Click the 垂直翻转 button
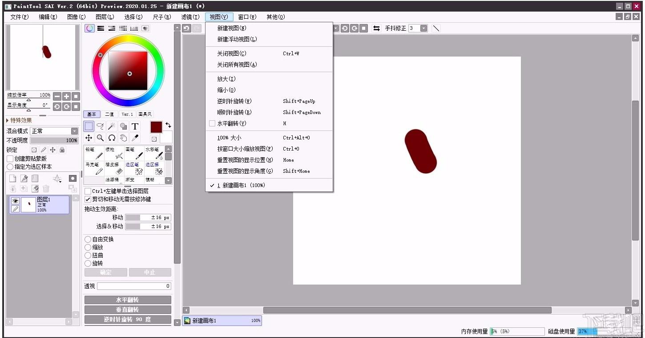Viewport: 645px width, 338px height. click(x=128, y=309)
